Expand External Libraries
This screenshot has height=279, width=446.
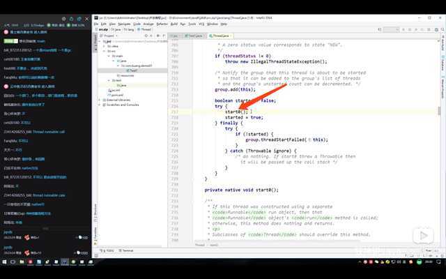[x=100, y=100]
